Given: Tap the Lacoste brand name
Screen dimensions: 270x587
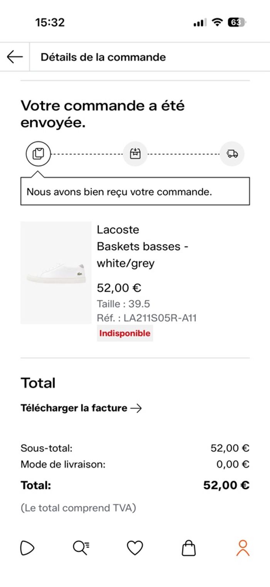Looking at the screenshot, I should [118, 230].
